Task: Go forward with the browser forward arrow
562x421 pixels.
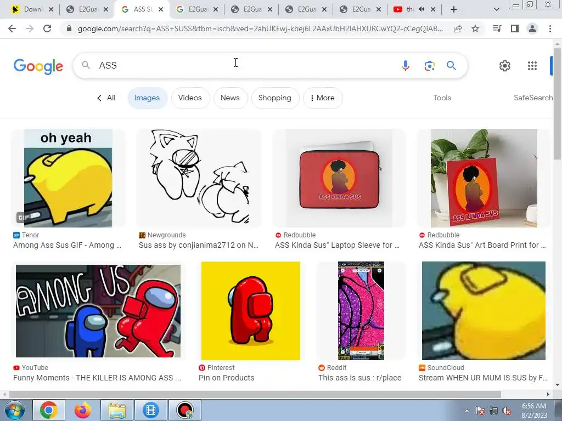Action: 30,29
